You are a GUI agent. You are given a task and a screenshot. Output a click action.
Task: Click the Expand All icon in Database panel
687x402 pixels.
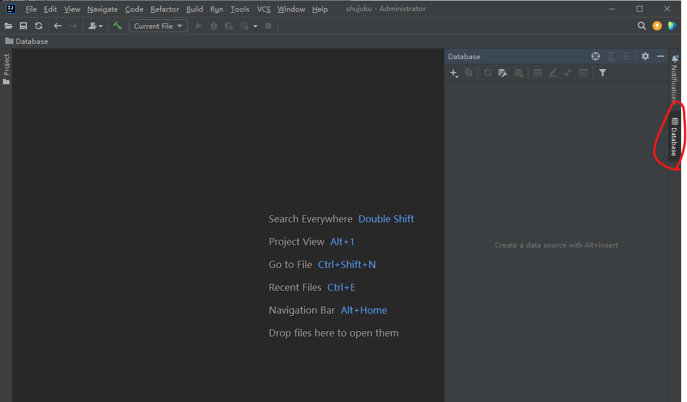611,56
